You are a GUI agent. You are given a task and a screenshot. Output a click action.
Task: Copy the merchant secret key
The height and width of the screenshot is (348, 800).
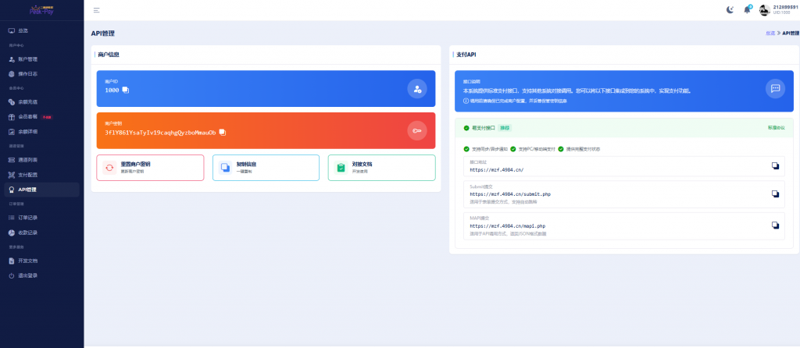222,132
